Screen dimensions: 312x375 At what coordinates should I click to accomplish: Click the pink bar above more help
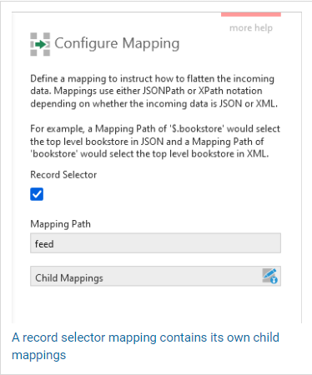coord(251,14)
